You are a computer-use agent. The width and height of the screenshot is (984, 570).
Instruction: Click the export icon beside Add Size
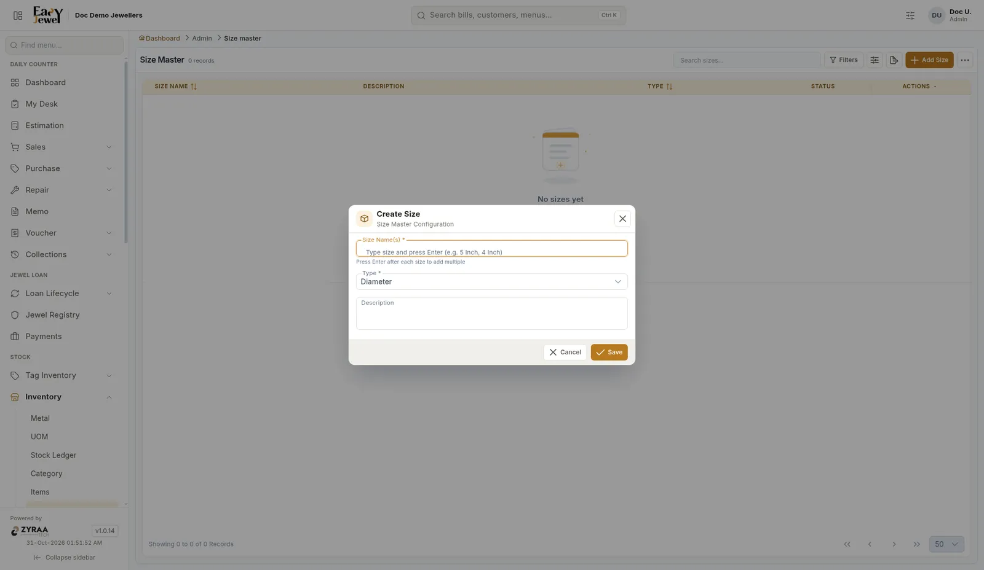894,60
